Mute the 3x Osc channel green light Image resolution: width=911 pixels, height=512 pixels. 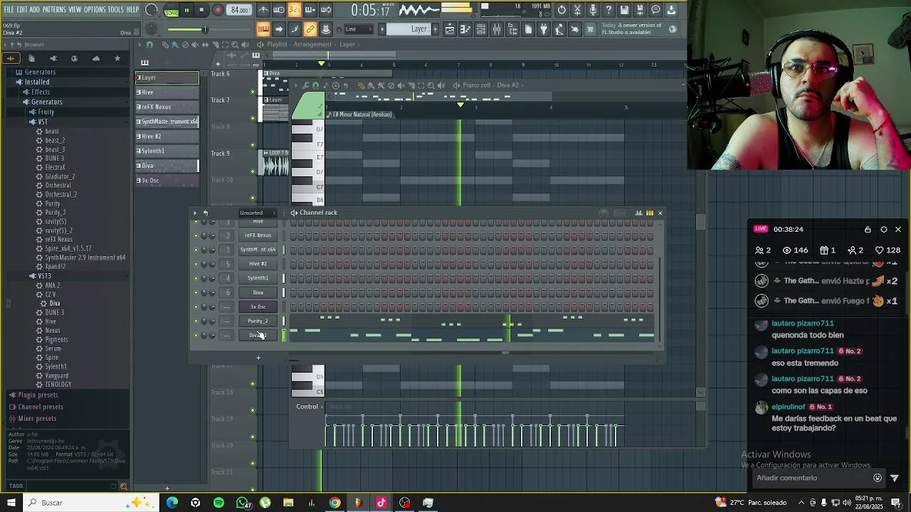pyautogui.click(x=196, y=306)
